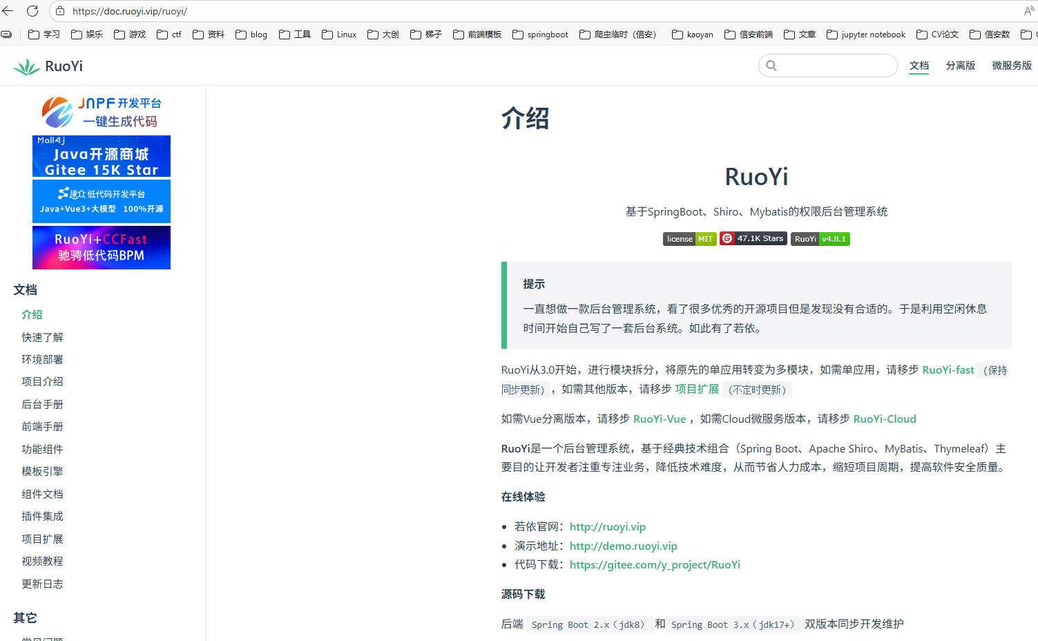1038x641 pixels.
Task: Reload the page with the refresh icon
Action: tap(32, 11)
